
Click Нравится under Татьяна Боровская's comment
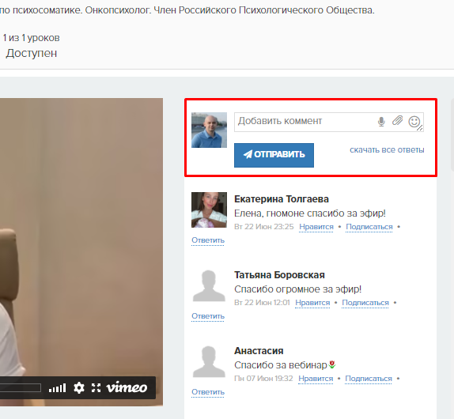[x=312, y=303]
